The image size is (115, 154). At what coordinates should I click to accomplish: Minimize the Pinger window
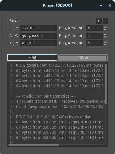coord(101,5)
